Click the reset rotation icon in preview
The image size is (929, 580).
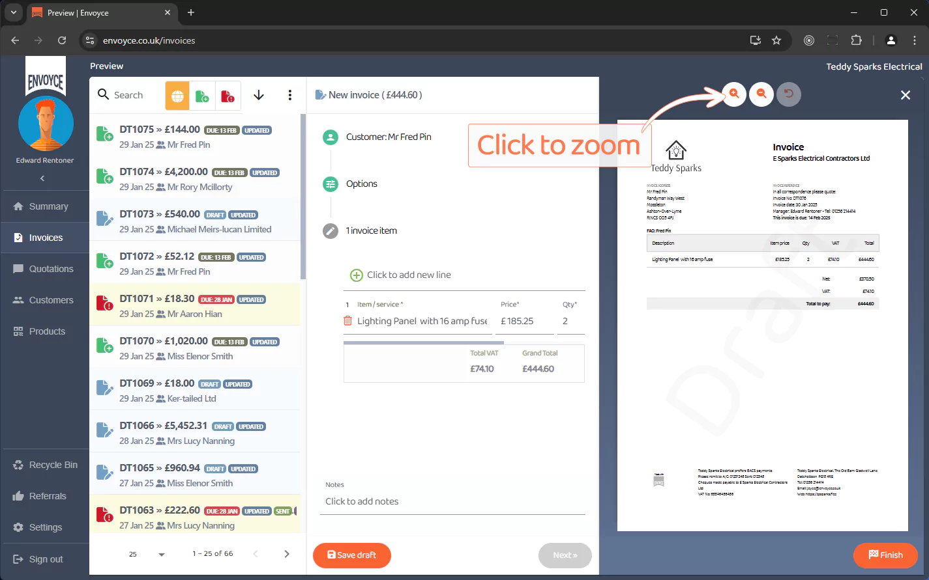tap(789, 94)
